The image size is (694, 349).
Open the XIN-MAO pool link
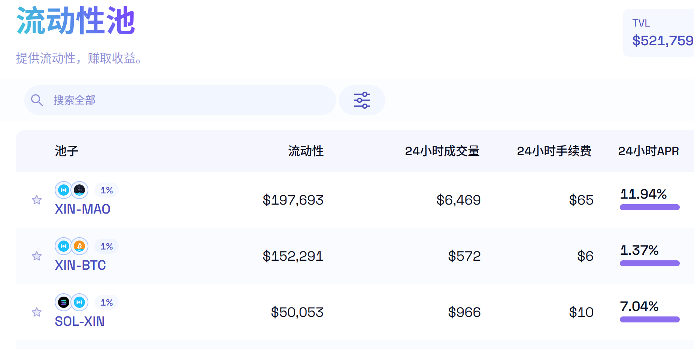click(82, 209)
